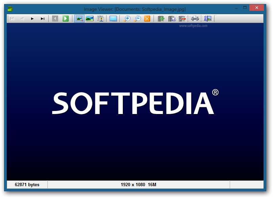Screen dimensions: 273x198
Task: Click the 62871 bytes status text
Action: click(x=27, y=185)
